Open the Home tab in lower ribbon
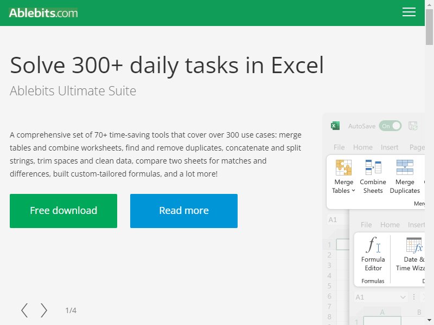 tap(390, 225)
